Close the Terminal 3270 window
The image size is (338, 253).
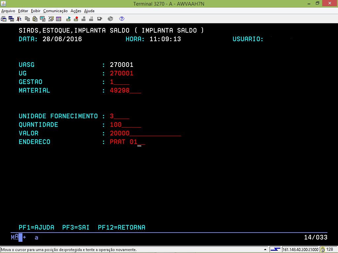coord(330,3)
